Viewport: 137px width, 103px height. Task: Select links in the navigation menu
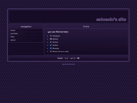point(26,37)
